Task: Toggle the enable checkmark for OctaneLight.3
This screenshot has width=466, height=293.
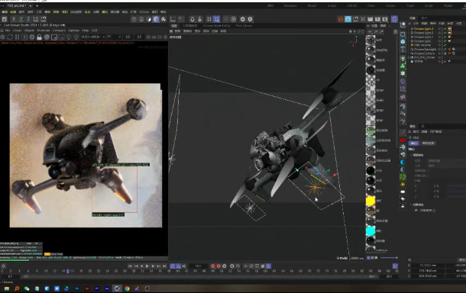Action: [445, 29]
